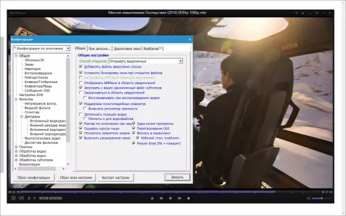The height and width of the screenshot is (216, 346).
Task: Expand the 'Обработка субтитров' tree node
Action: (x=16, y=160)
